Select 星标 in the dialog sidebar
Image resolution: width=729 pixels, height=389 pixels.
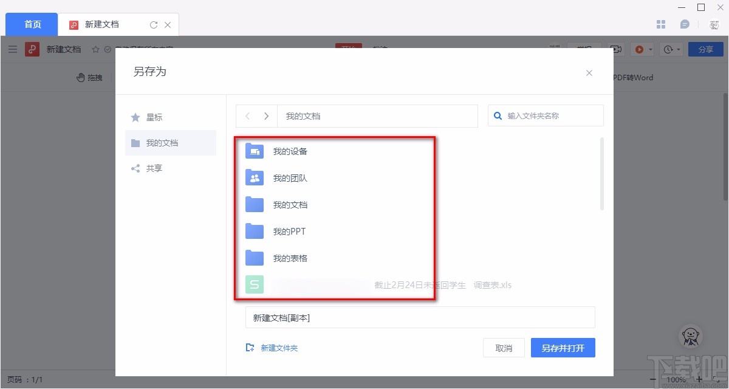coord(154,117)
